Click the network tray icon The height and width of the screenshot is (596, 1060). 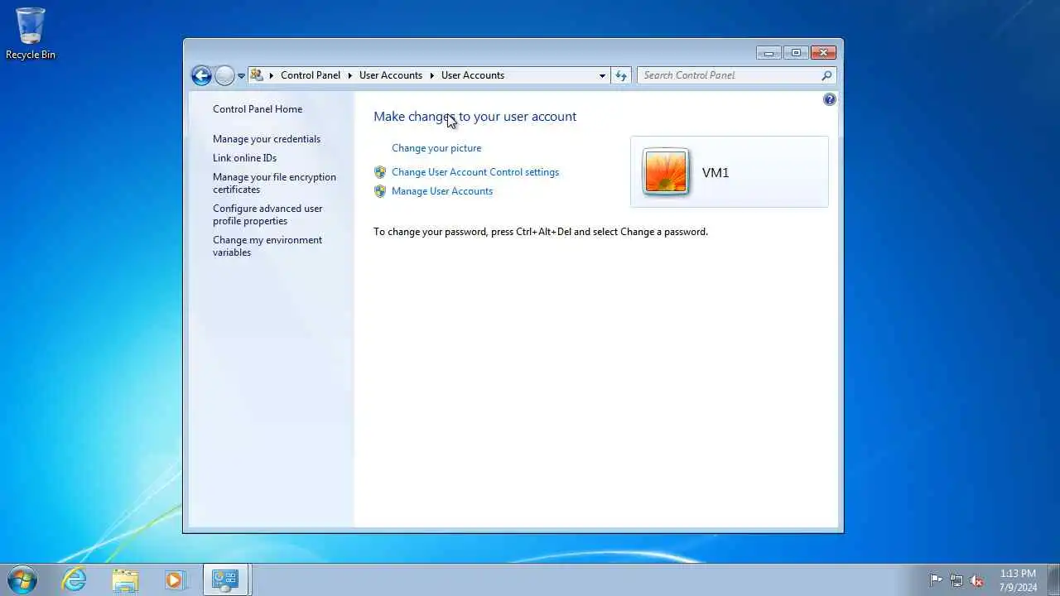[x=956, y=580]
